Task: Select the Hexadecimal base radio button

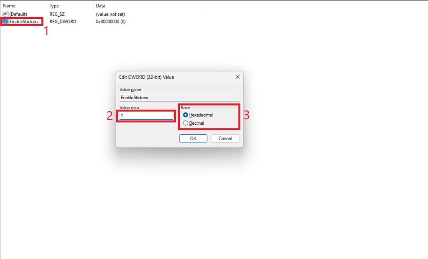Action: pos(186,115)
